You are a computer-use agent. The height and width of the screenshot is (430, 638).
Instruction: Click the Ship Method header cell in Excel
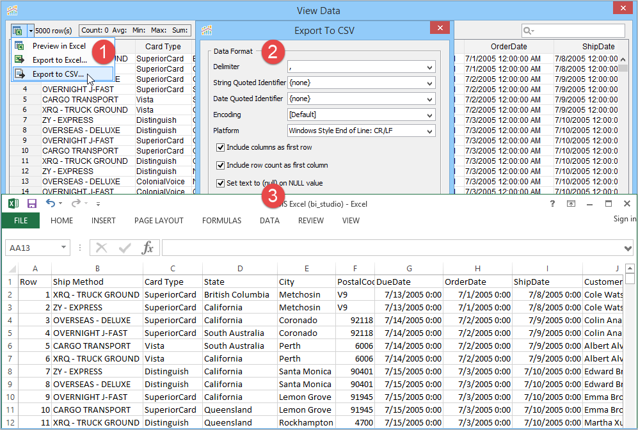point(97,282)
